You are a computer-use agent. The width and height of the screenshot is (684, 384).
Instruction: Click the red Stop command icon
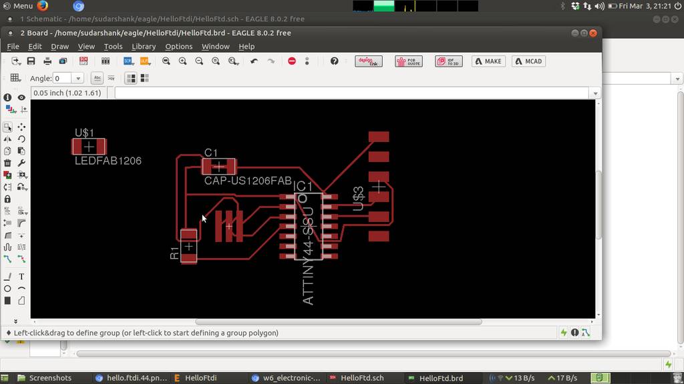(x=291, y=61)
